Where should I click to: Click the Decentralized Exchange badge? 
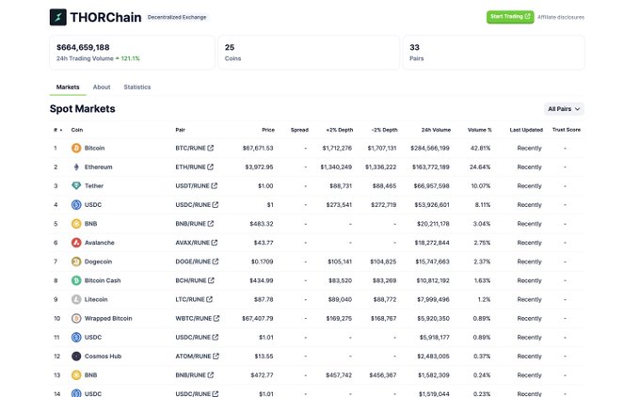click(177, 17)
